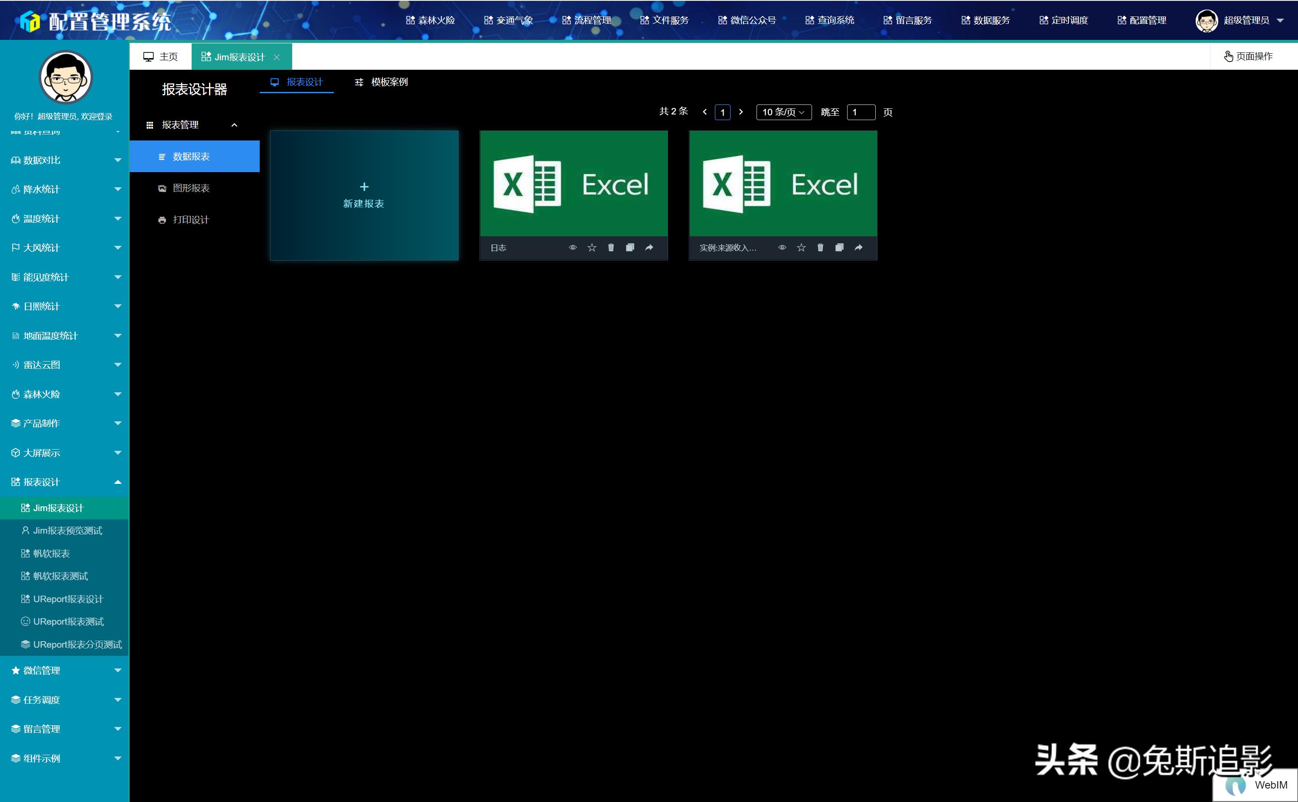Screen dimensions: 1298x802
Task: Collapse the 报表管理 section
Action: click(x=234, y=125)
